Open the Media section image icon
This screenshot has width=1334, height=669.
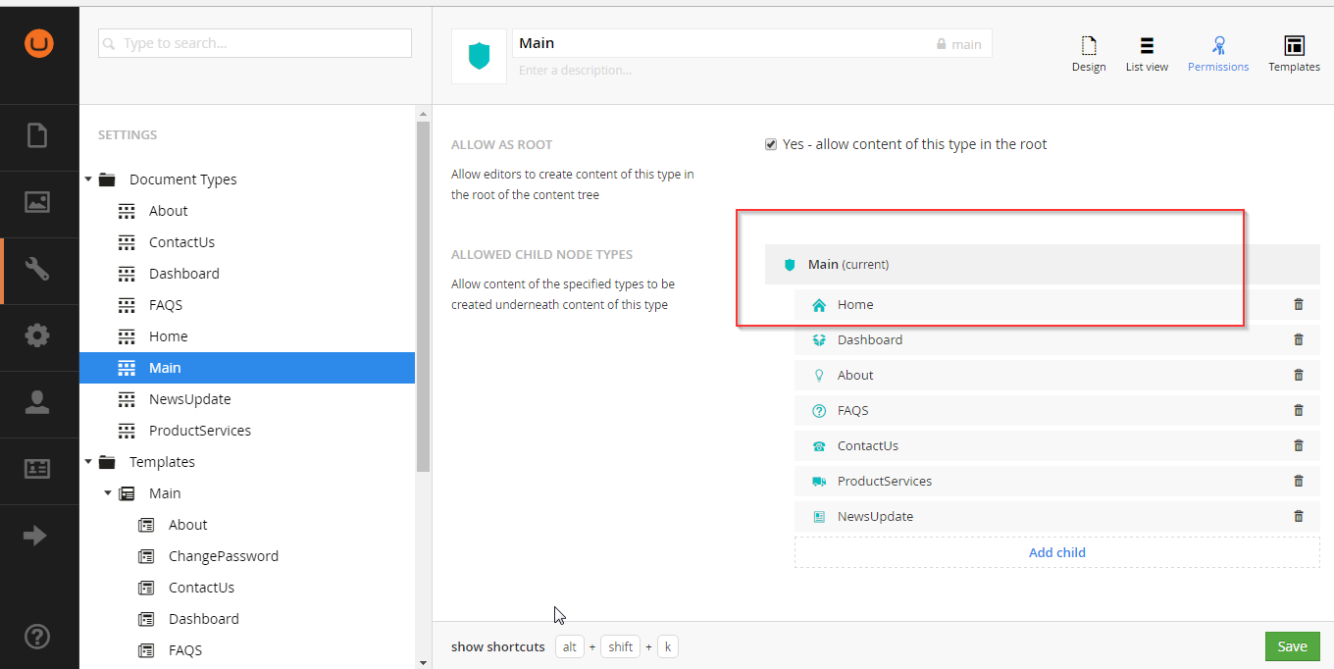tap(37, 202)
